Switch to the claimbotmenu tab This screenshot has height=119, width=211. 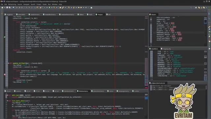coord(68,91)
